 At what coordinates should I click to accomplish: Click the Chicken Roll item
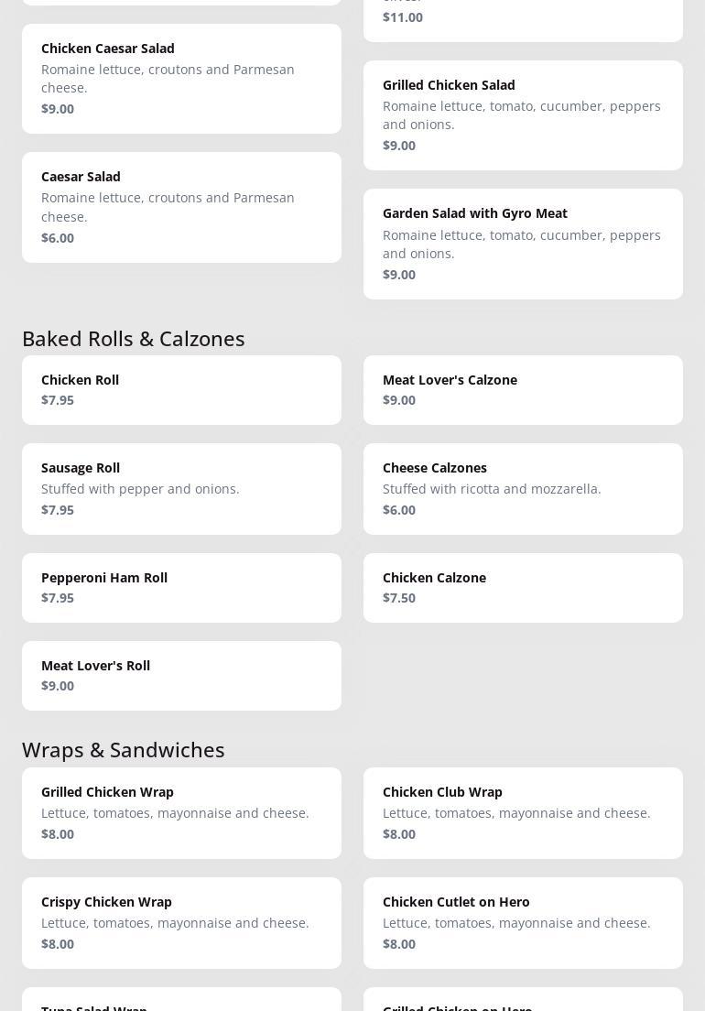[181, 390]
